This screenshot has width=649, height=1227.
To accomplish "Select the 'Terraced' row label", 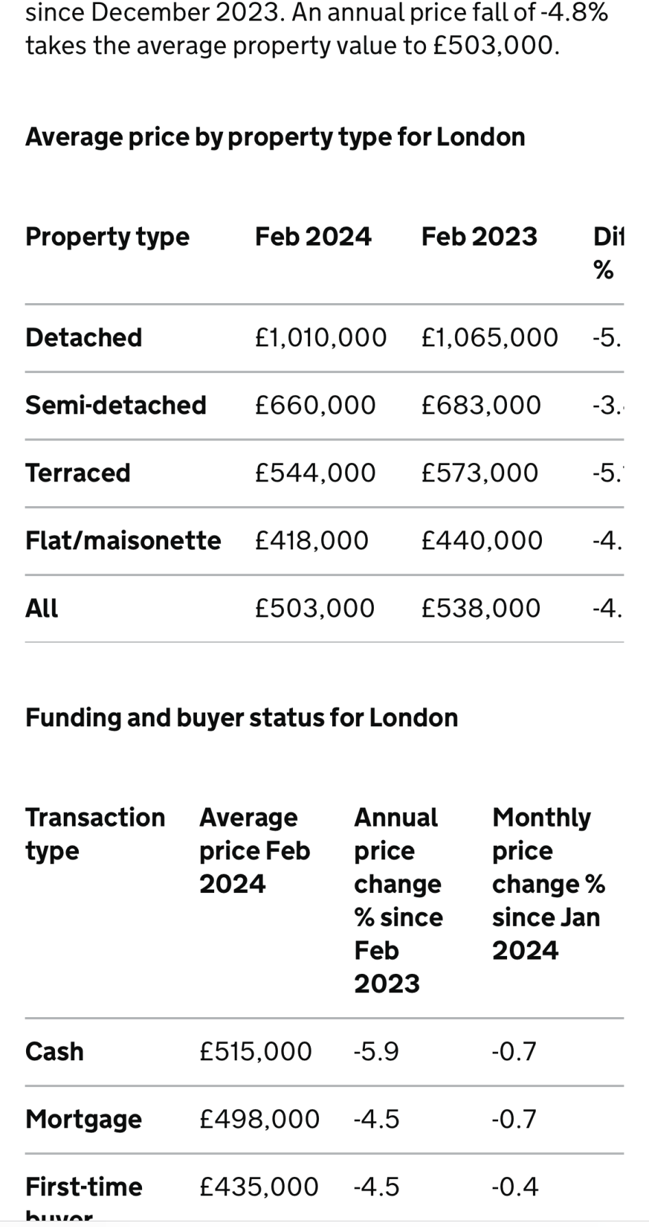I will tap(78, 473).
